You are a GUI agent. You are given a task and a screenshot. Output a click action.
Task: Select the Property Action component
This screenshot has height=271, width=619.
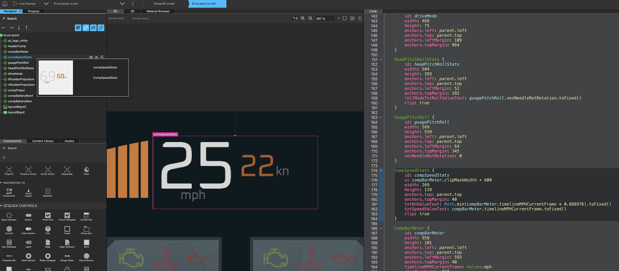(28, 171)
